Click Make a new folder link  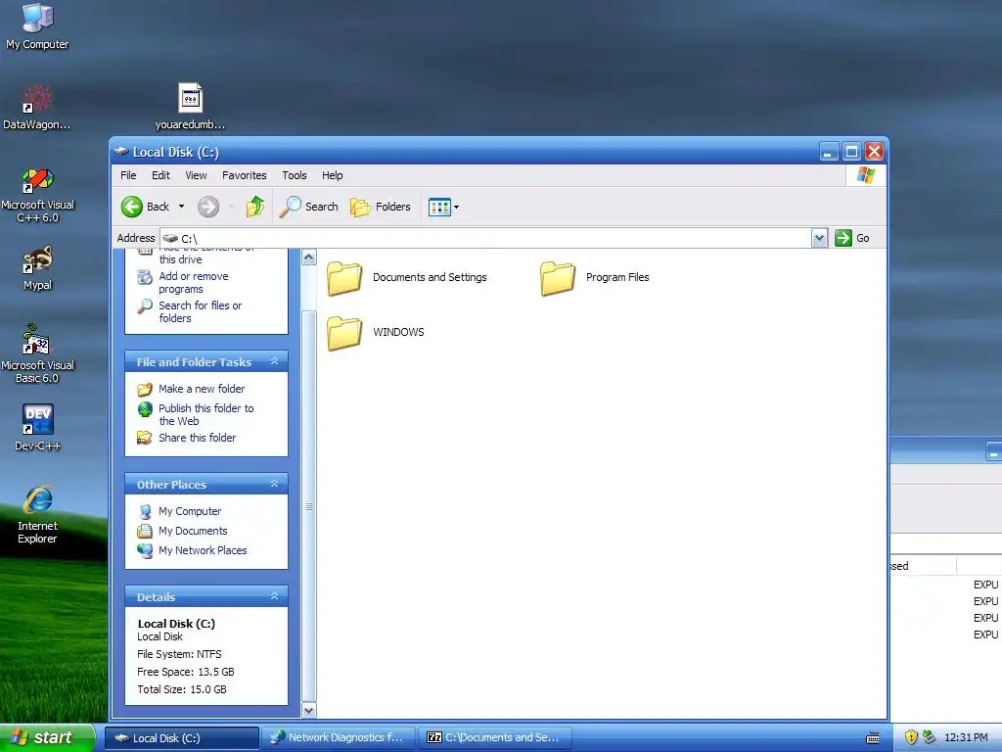pyautogui.click(x=202, y=389)
